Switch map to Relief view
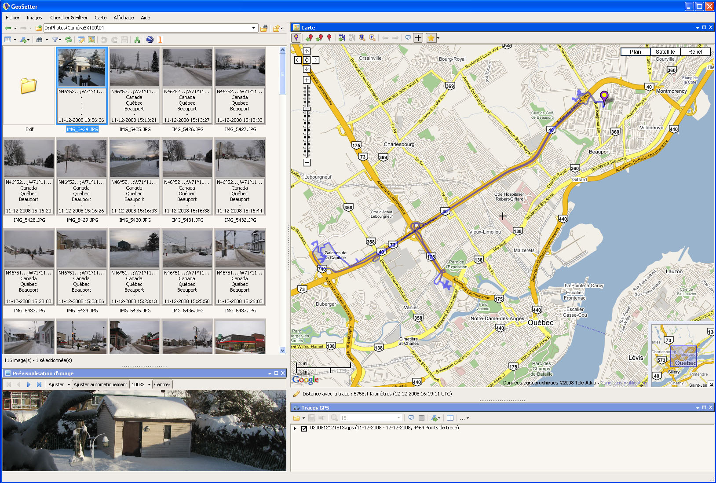The image size is (716, 483). pos(695,51)
